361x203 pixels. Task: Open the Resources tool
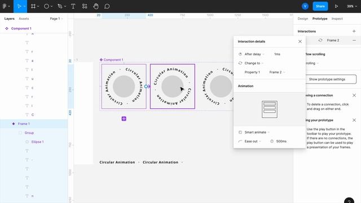pos(85,6)
